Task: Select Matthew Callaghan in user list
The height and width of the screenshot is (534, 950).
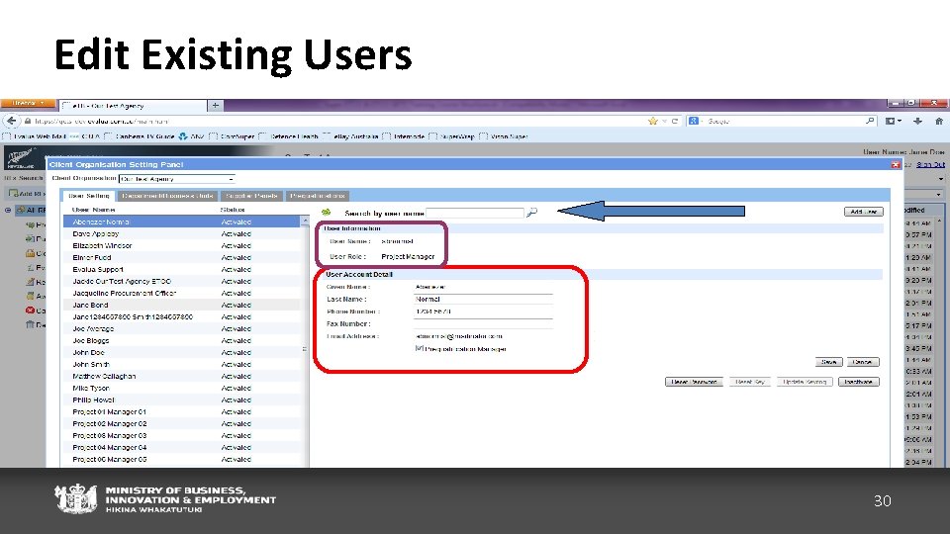Action: pos(182,376)
